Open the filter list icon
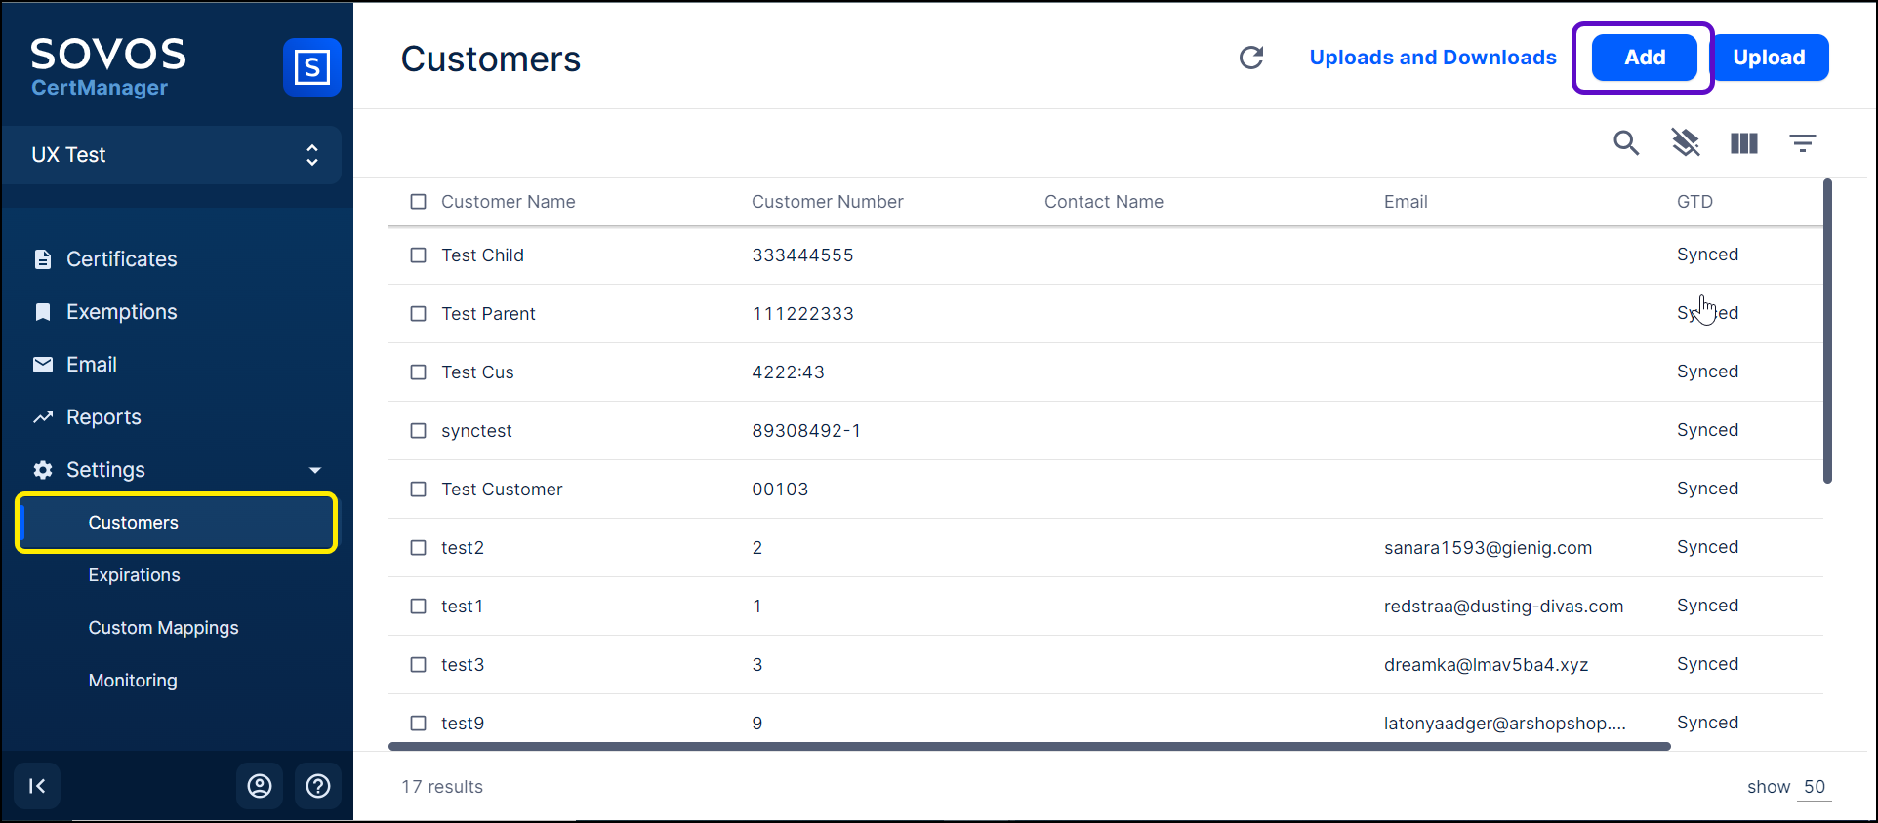Screen dimensions: 1878x823 pos(1802,143)
